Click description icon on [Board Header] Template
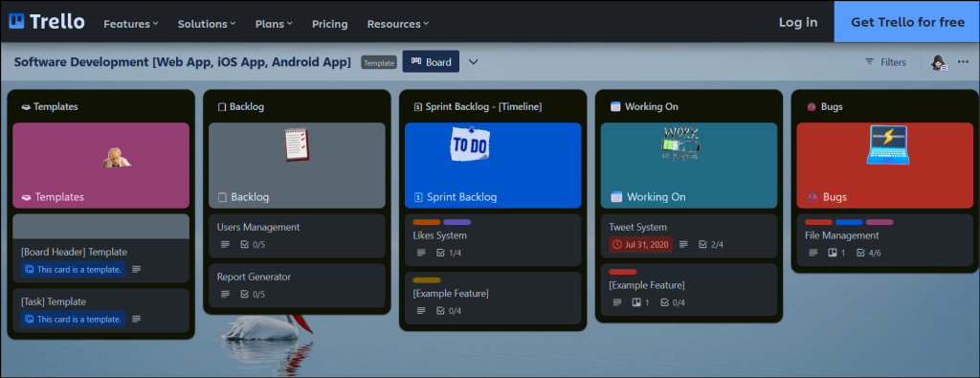980x378 pixels. tap(136, 269)
